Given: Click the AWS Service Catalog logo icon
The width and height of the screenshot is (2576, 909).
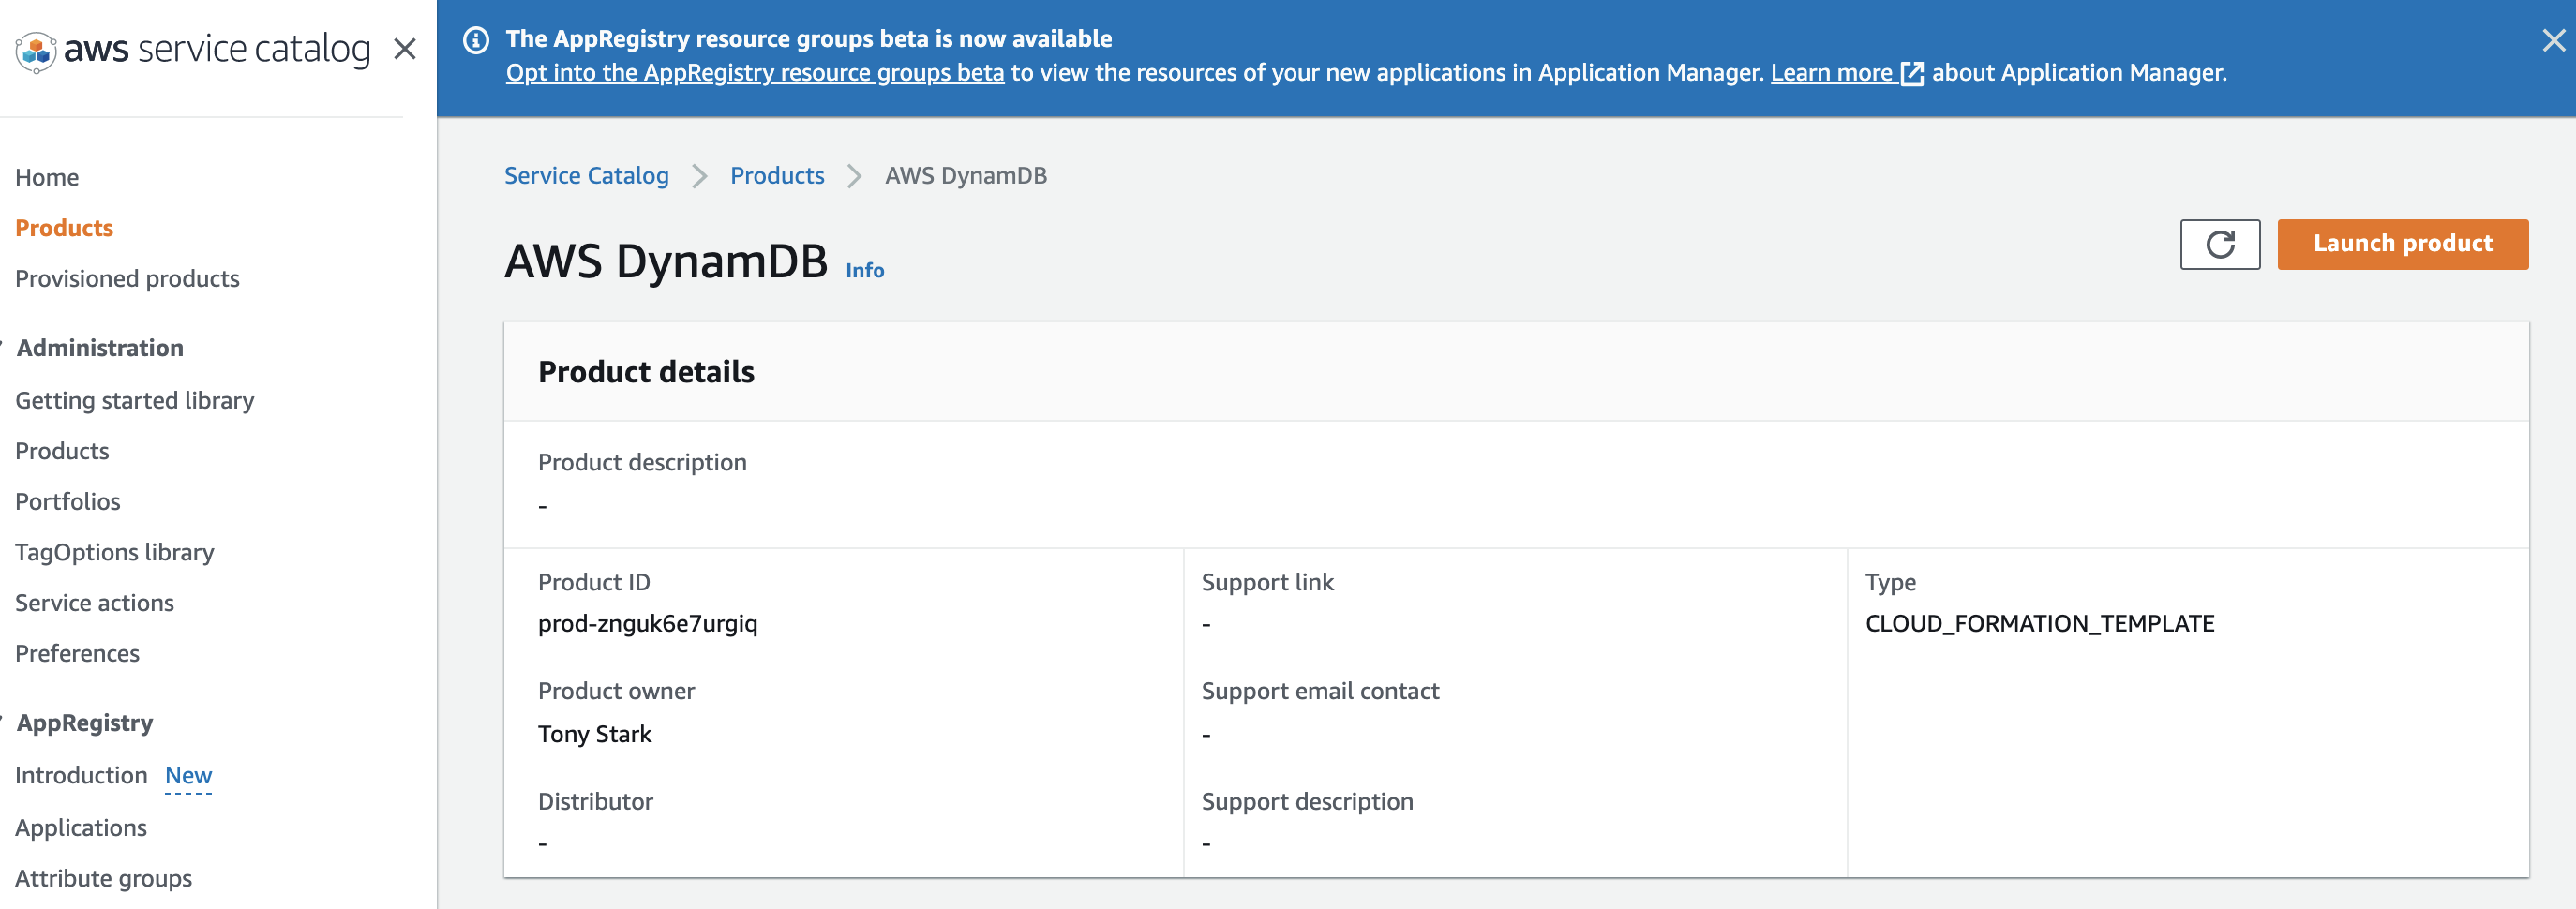Looking at the screenshot, I should 36,50.
